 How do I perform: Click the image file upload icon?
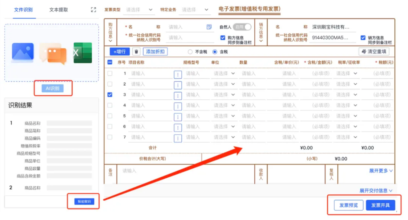(x=23, y=52)
